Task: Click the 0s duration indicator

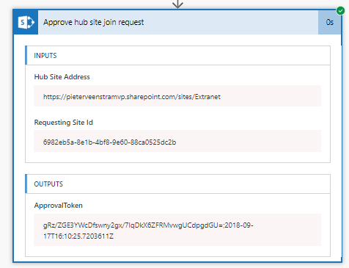Action: coord(329,22)
